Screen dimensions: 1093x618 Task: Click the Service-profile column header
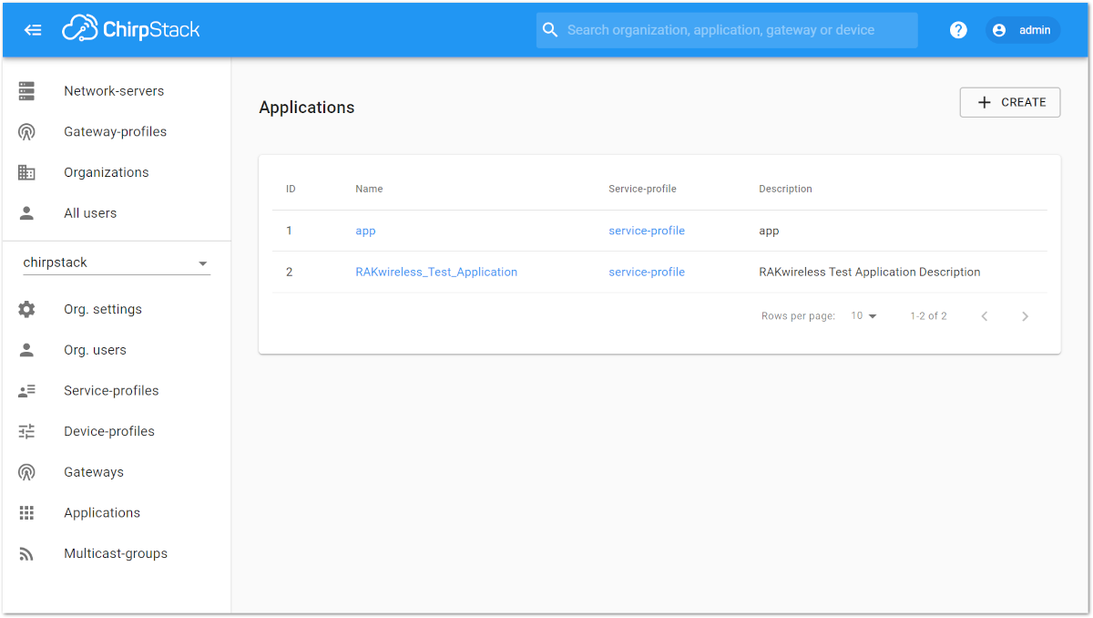click(642, 189)
